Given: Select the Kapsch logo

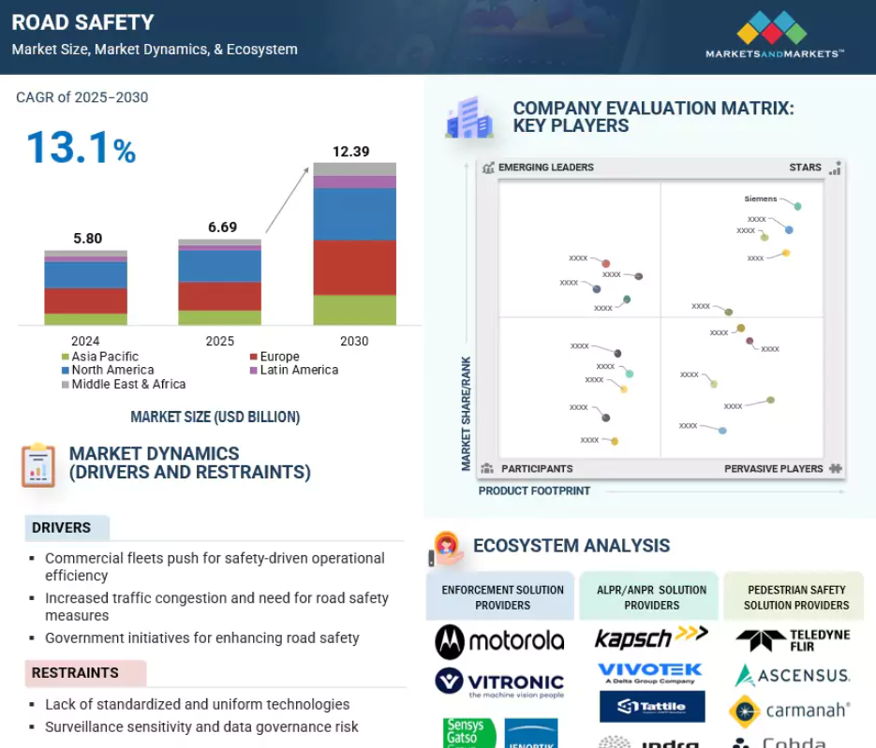Looking at the screenshot, I should [x=651, y=638].
